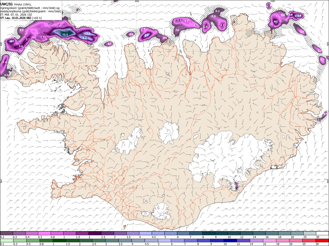Click the UWC/IG title text
329x246 pixels.
(x=6, y=4)
